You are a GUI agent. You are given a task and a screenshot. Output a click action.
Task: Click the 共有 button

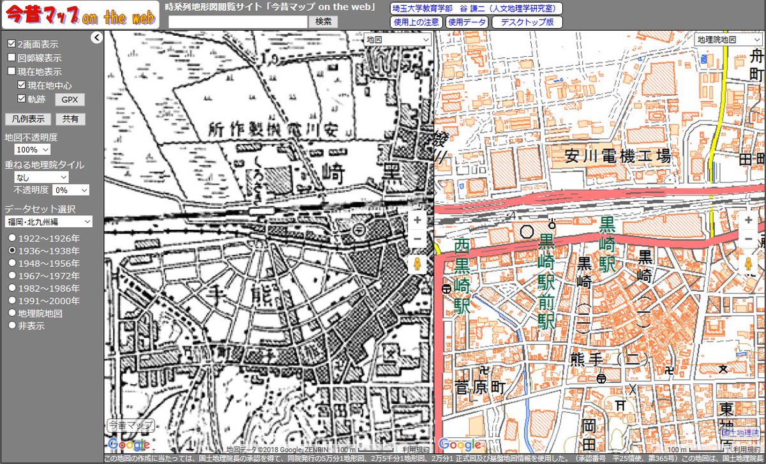pos(70,119)
